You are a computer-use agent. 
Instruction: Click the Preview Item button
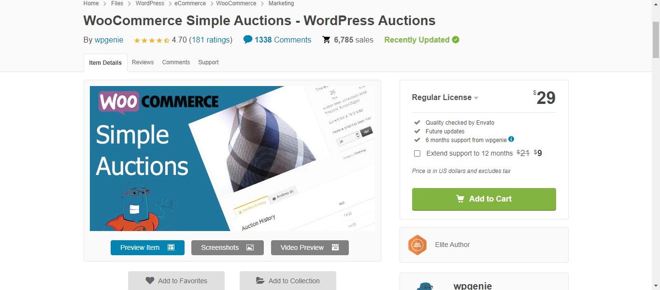tap(147, 247)
